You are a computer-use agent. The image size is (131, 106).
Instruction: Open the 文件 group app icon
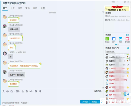click(114, 40)
